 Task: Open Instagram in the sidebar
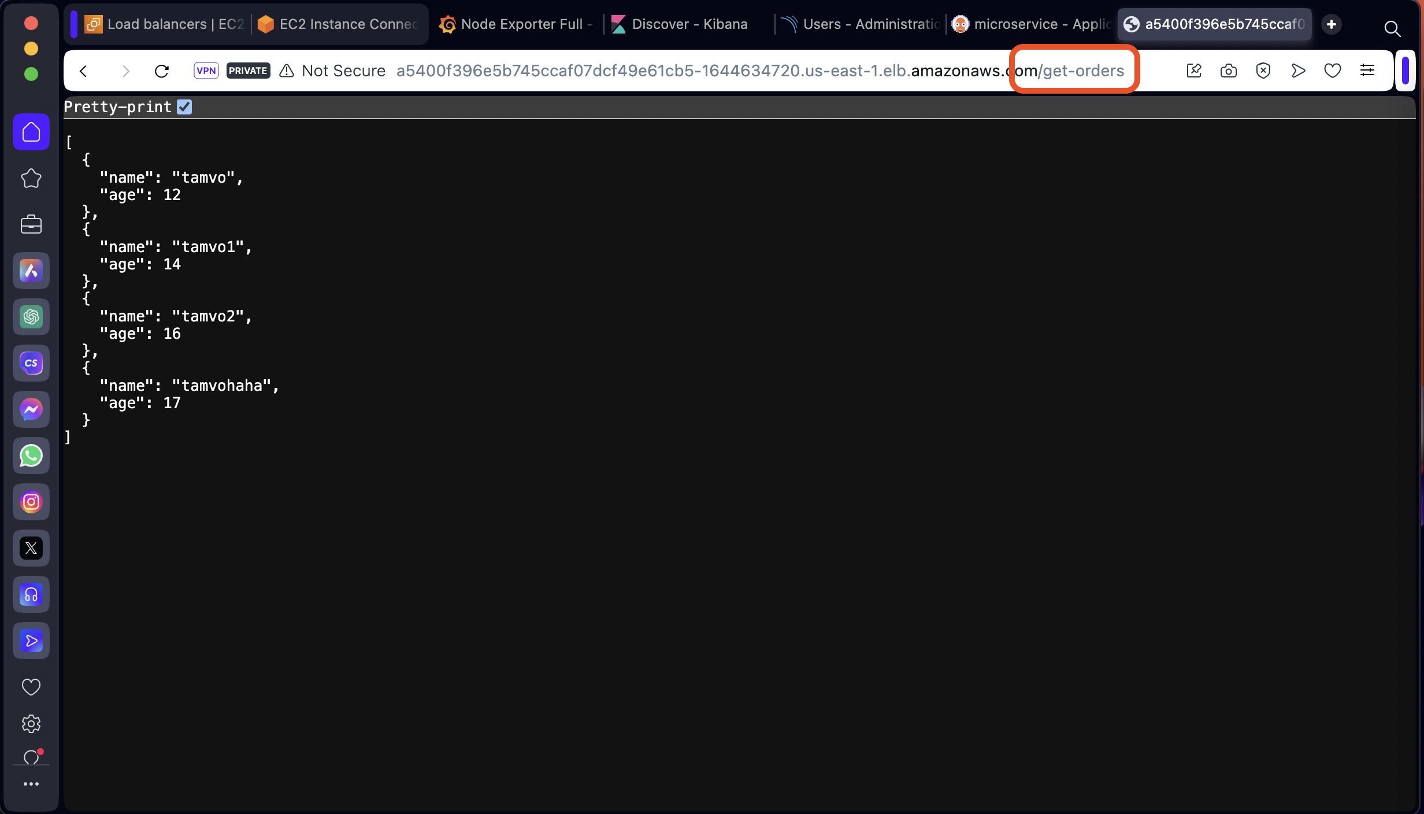[x=31, y=502]
